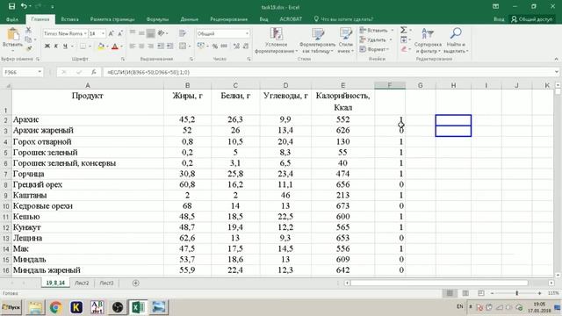Open Sort & Filter (Сортировка и фильтр)
Screen dimensions: 562x316
point(428,41)
